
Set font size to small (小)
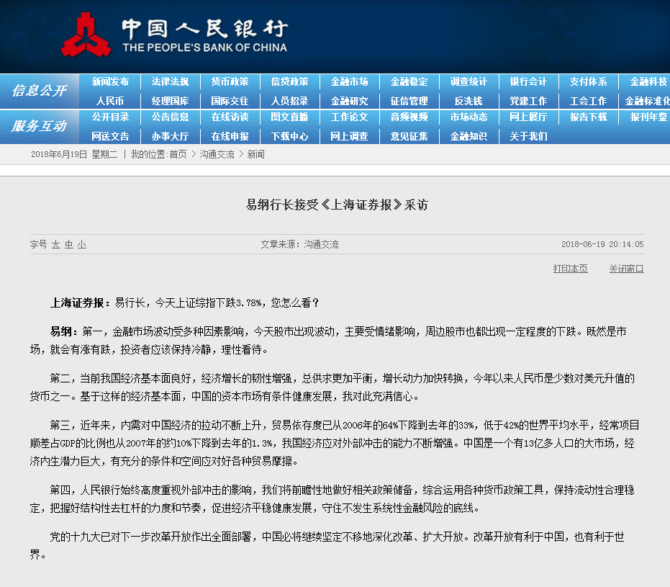pos(82,245)
